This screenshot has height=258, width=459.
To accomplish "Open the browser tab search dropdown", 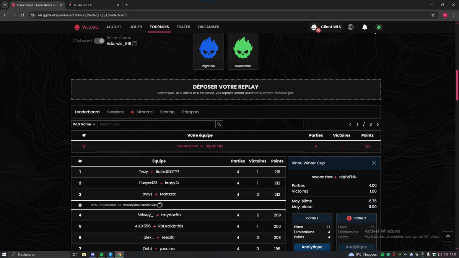I will (4, 5).
